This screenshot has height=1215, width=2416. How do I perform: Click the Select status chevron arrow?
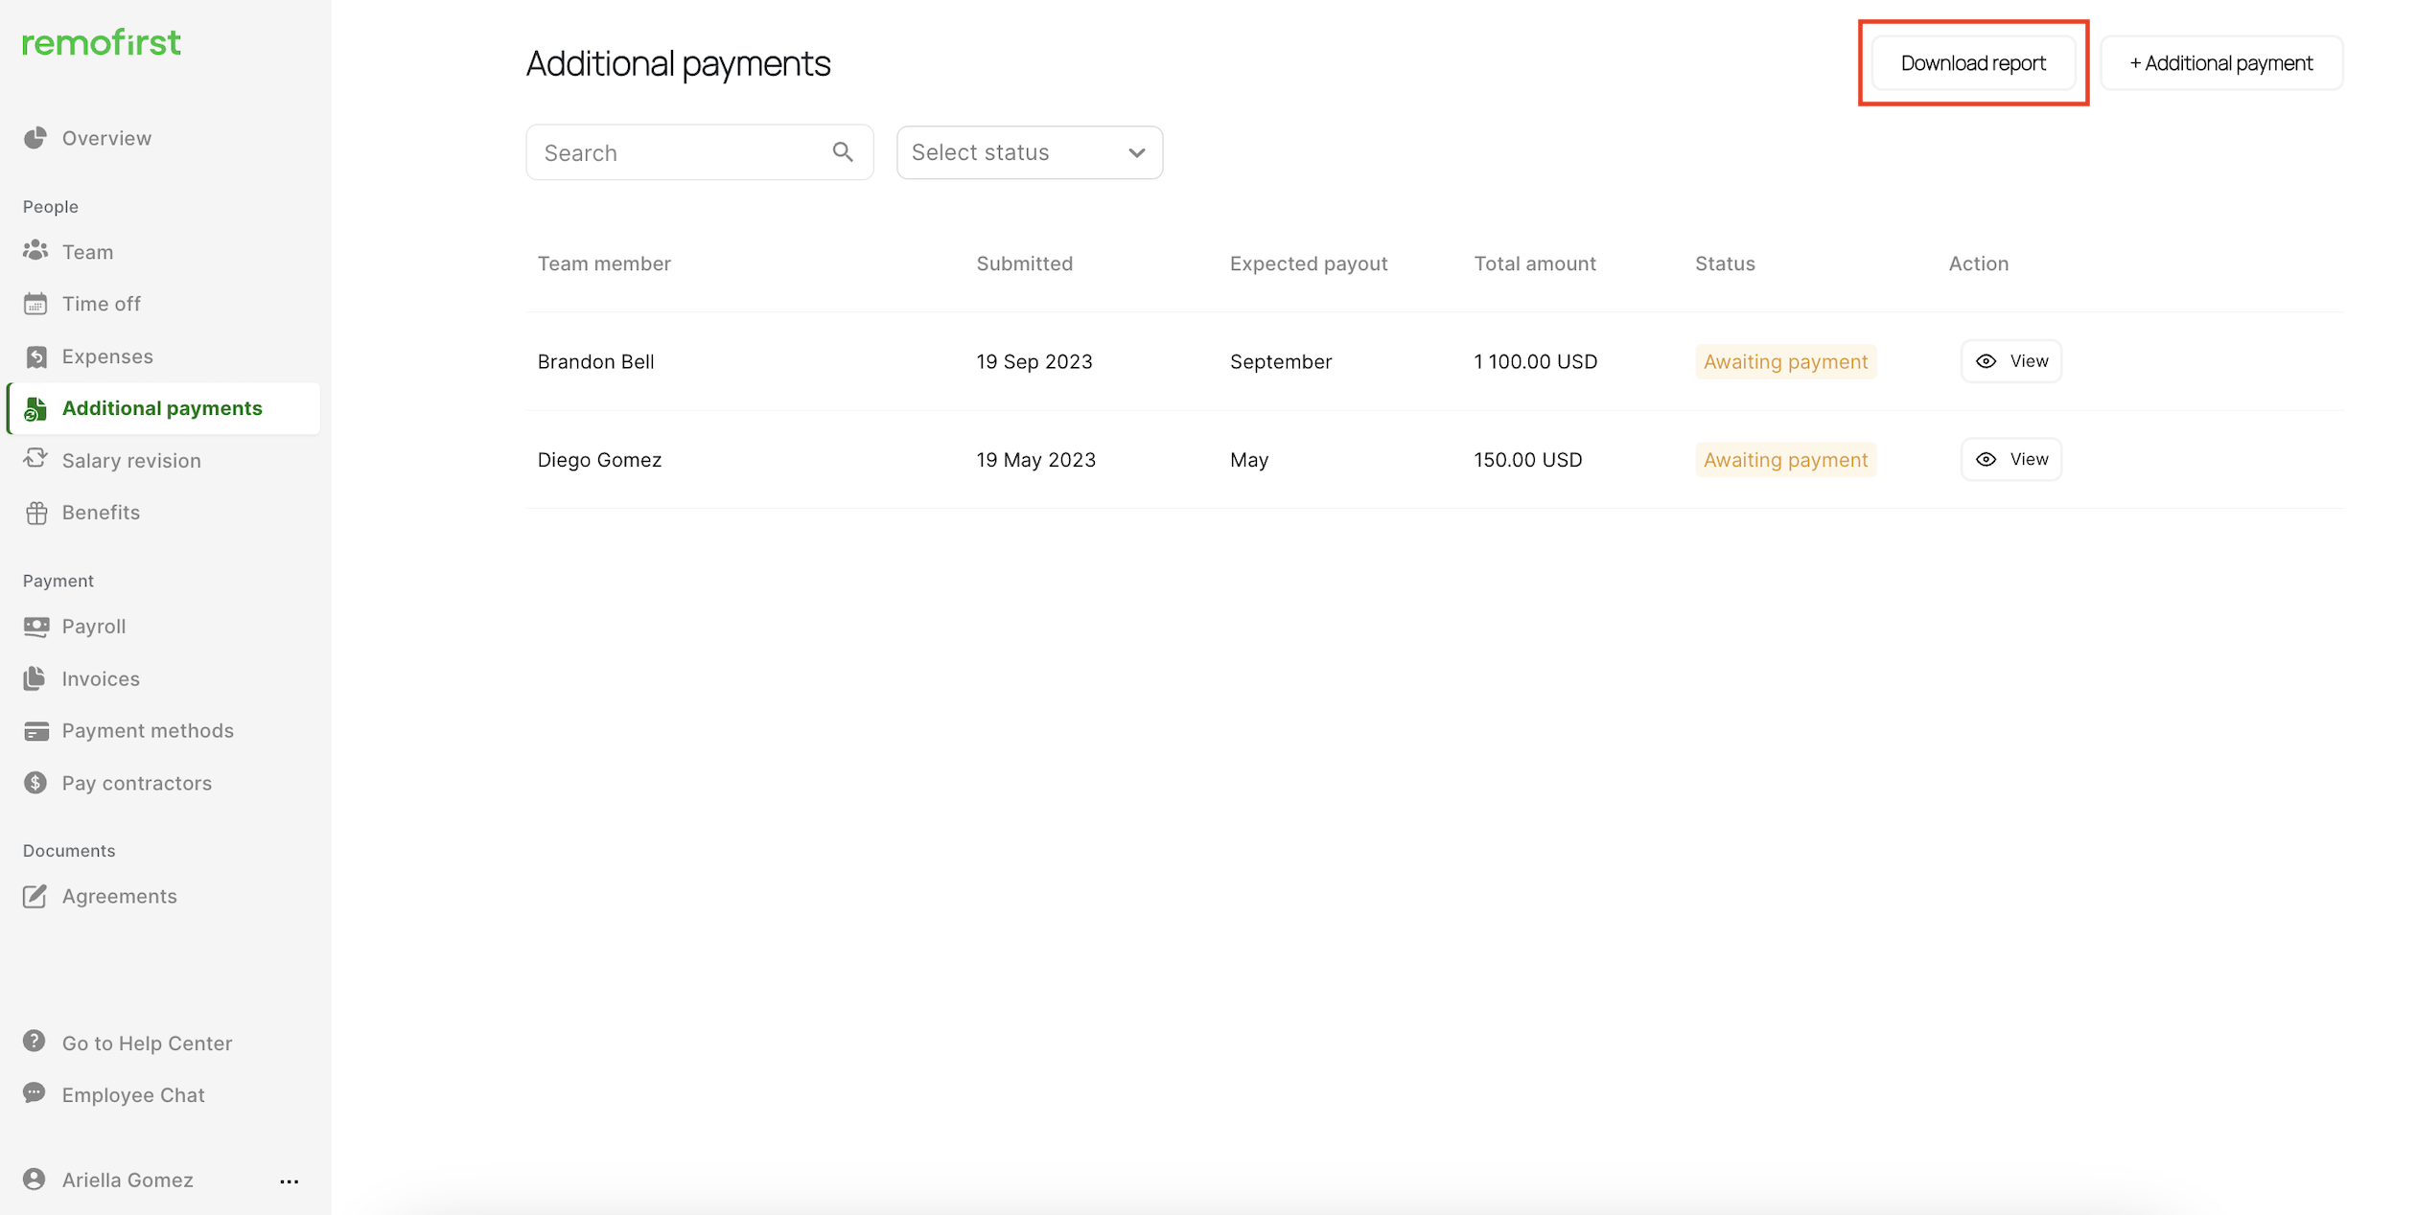[x=1136, y=153]
